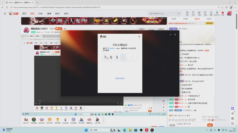
Task: Click the search magnifier in Douyu search box
Action: [178, 14]
